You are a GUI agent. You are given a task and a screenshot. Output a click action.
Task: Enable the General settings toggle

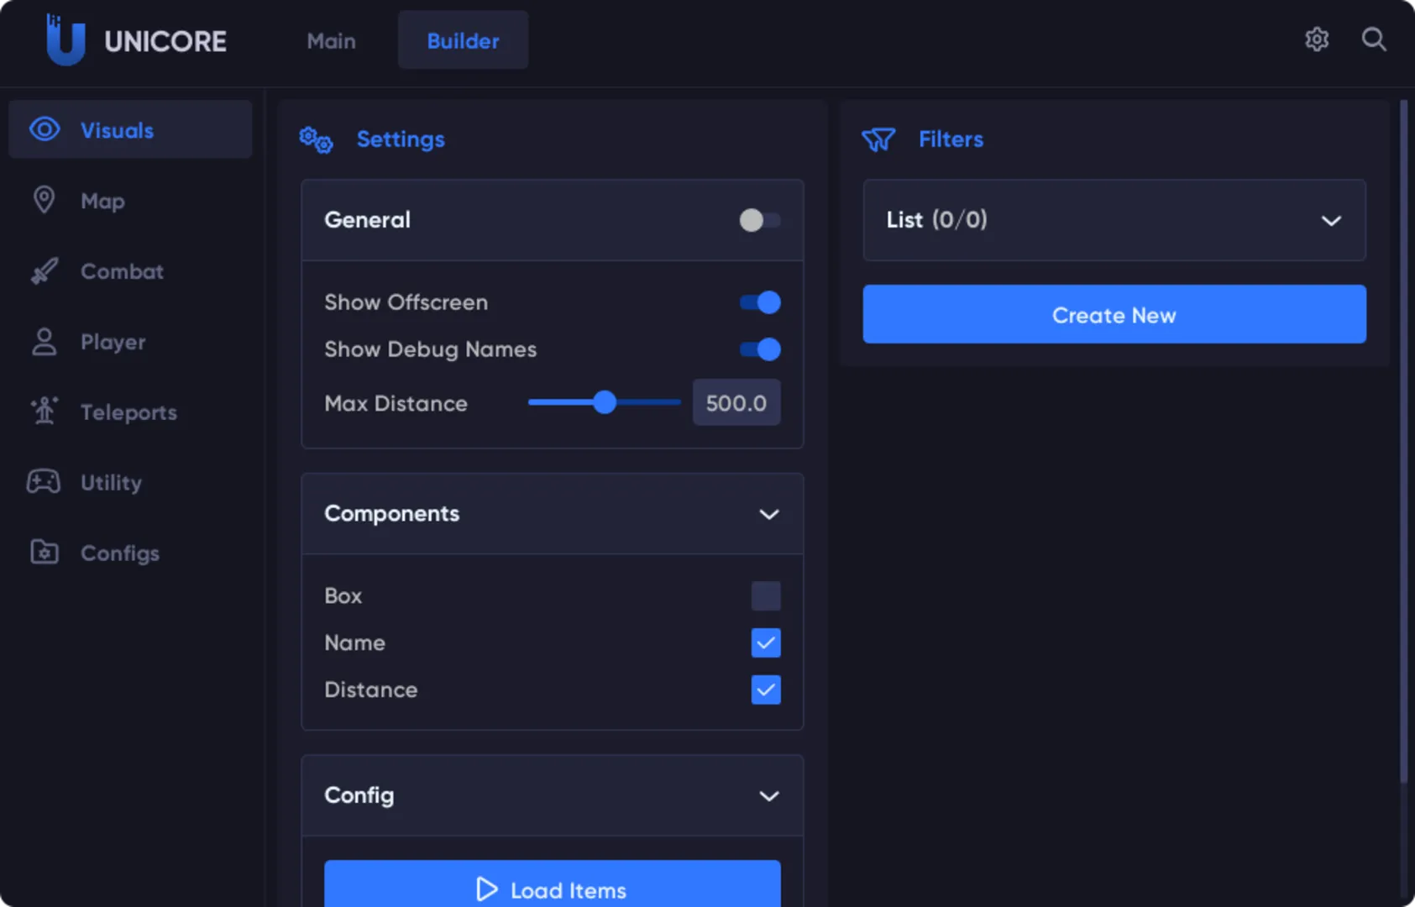(x=758, y=220)
